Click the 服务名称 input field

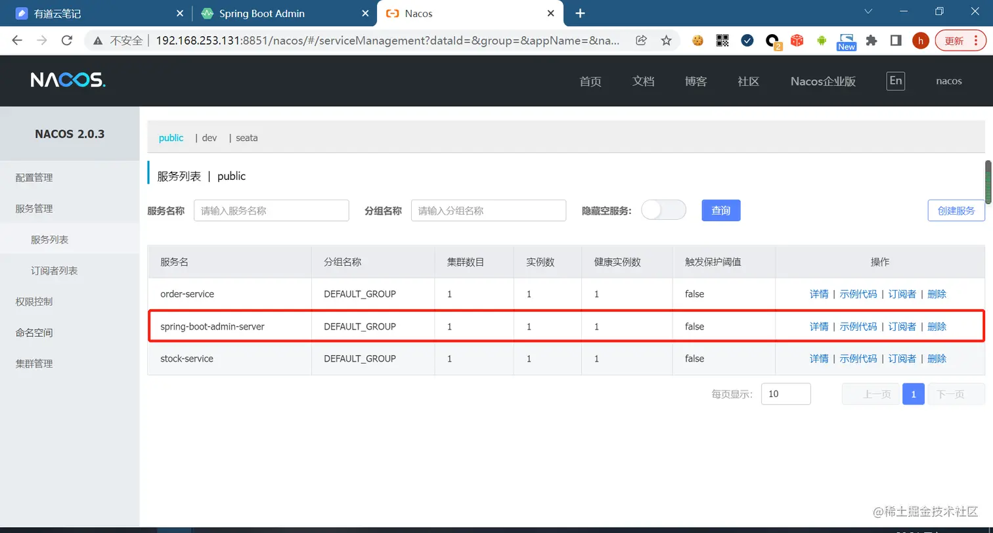(x=271, y=210)
